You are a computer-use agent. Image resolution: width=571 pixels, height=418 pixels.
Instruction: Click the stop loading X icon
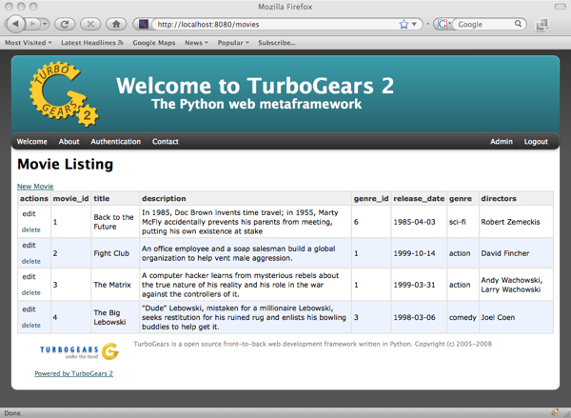[x=90, y=24]
